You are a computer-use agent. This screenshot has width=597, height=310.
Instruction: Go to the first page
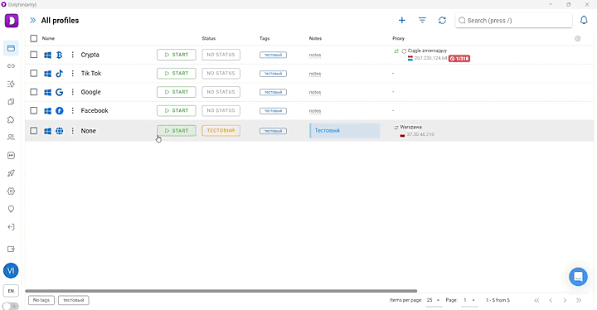point(536,301)
